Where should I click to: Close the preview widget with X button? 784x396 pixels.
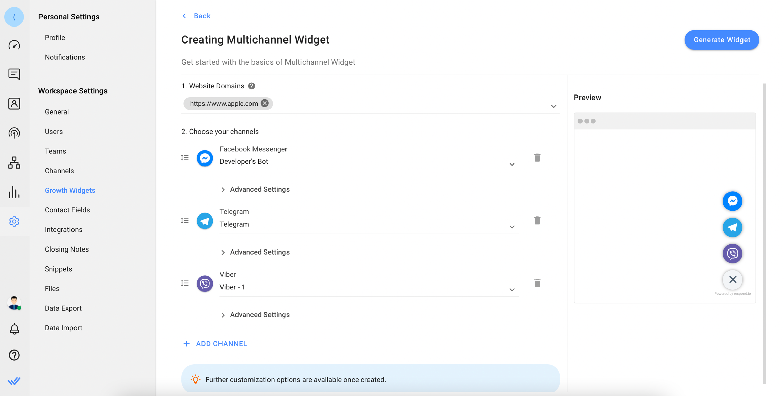tap(732, 279)
